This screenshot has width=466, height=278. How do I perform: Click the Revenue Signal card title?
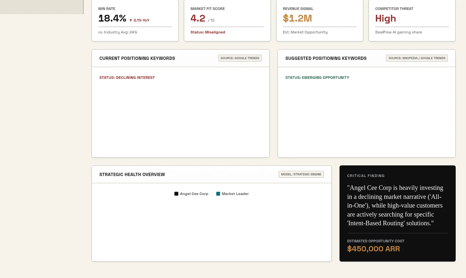pyautogui.click(x=298, y=9)
